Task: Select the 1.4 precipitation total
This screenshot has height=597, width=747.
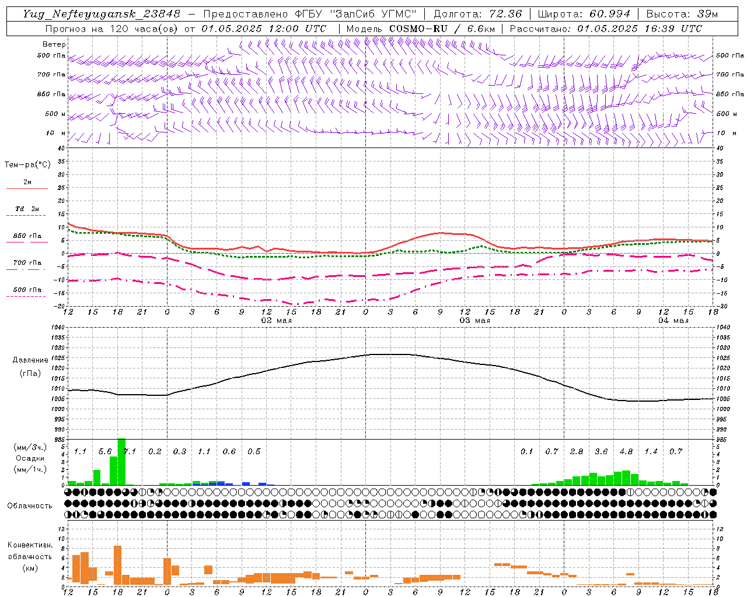Action: 651,451
